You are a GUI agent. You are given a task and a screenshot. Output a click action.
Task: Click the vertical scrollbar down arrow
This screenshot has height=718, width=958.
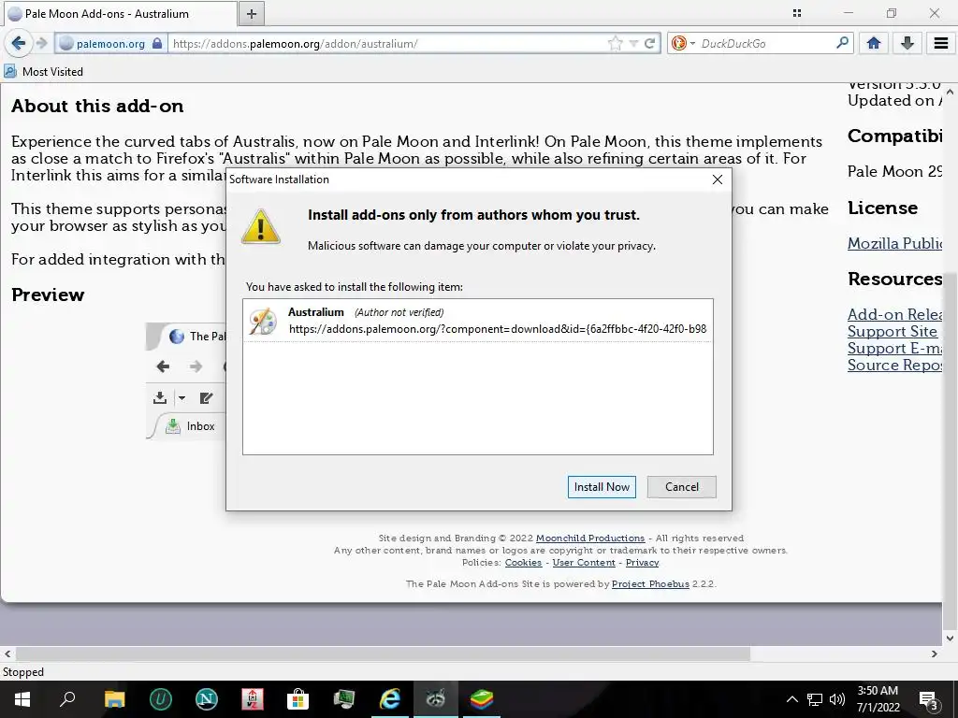point(950,638)
